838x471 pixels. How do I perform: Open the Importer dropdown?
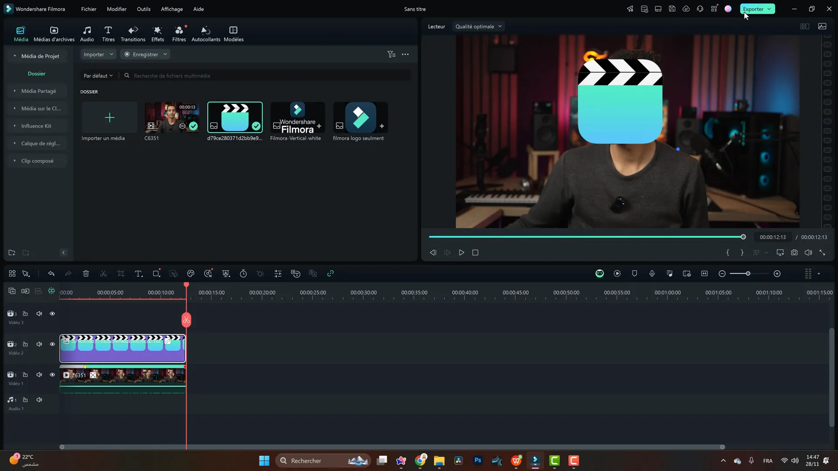click(x=98, y=55)
